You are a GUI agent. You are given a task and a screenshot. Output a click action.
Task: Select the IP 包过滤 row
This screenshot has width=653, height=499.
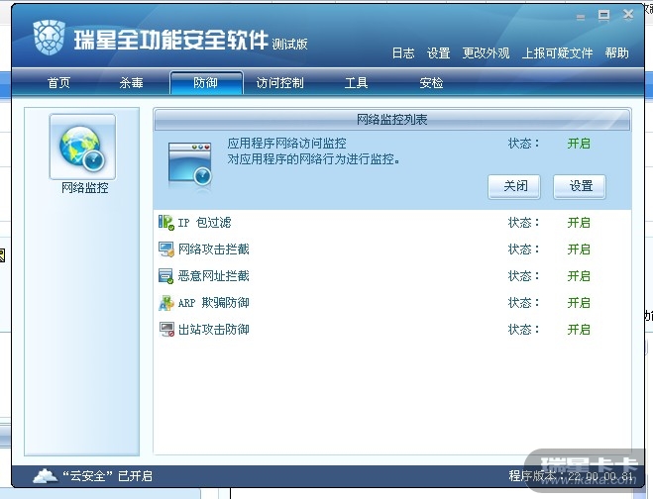392,223
